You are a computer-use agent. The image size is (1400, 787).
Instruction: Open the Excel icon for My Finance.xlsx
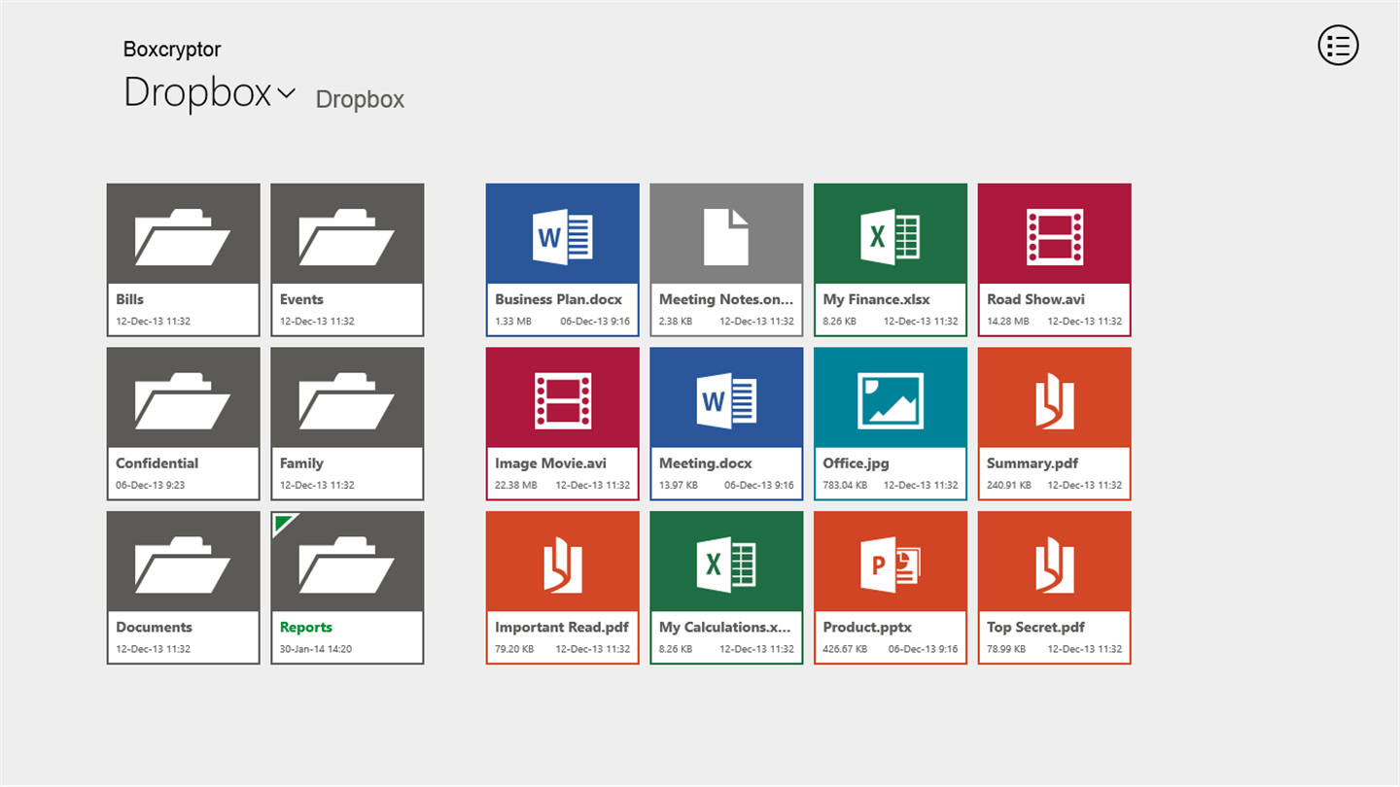pyautogui.click(x=891, y=235)
